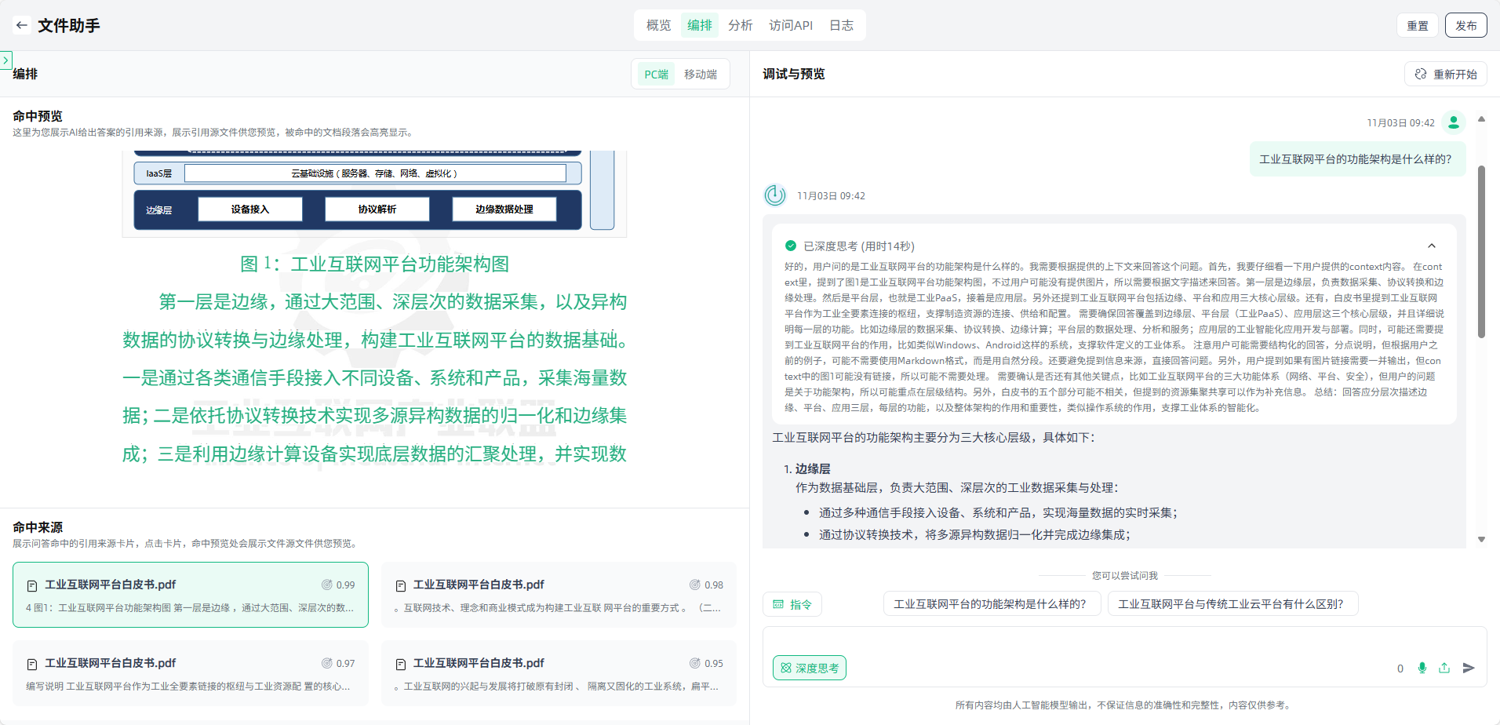The image size is (1500, 725).
Task: Switch preview to PC端 mode
Action: pos(656,75)
